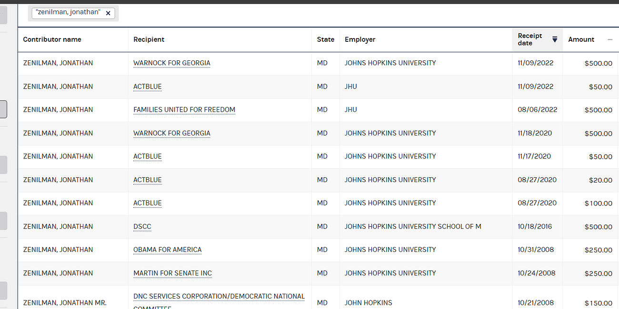Select receipt date 10/18/2016
This screenshot has width=619, height=309.
(x=535, y=226)
